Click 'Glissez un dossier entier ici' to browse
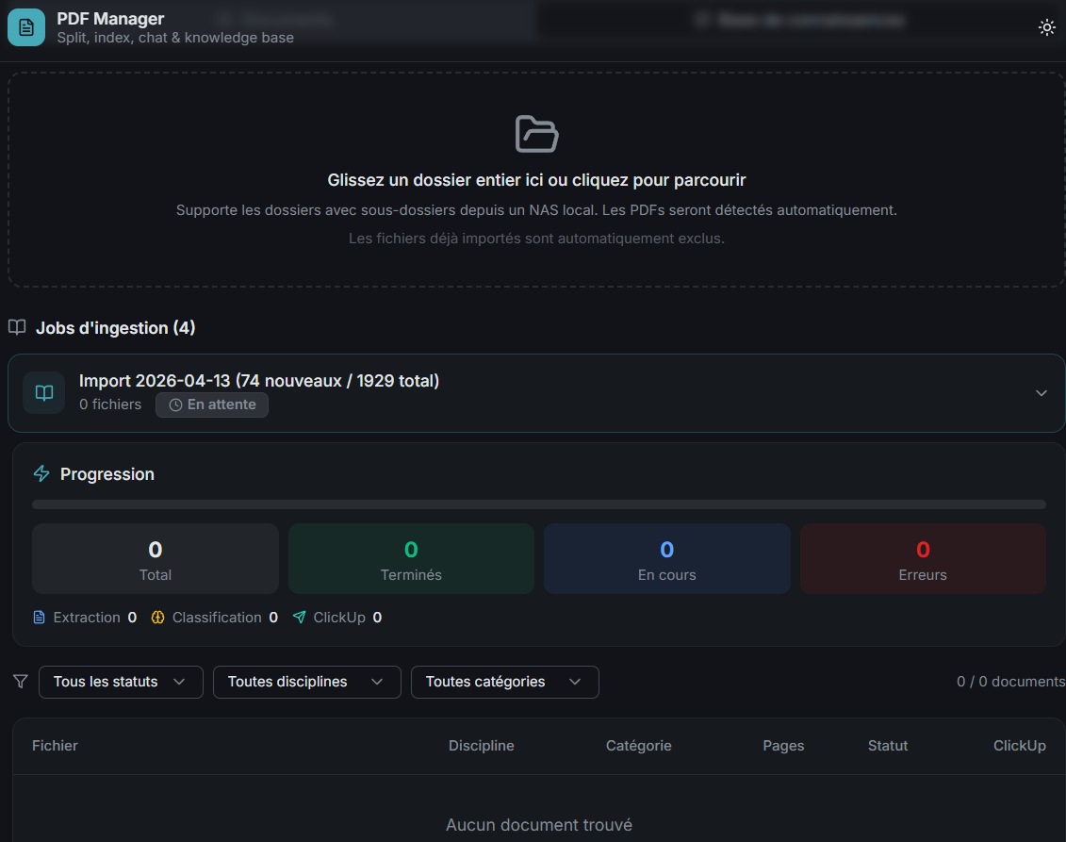This screenshot has width=1066, height=842. [536, 180]
